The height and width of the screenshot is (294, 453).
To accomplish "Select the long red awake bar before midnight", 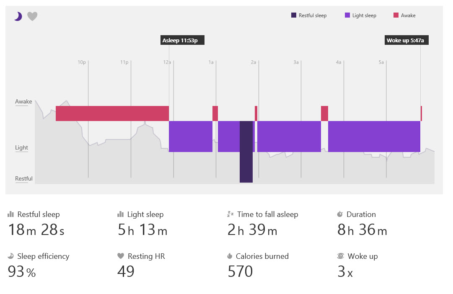I will [x=112, y=113].
